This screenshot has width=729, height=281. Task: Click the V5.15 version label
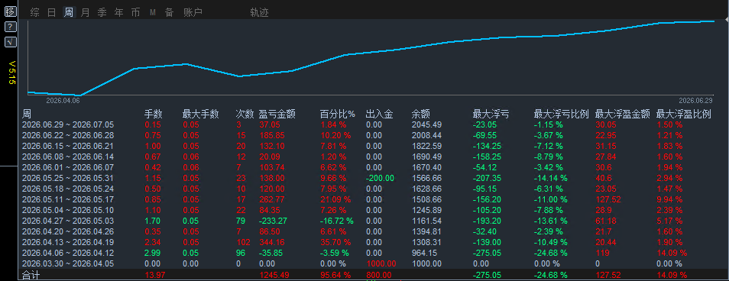(x=12, y=73)
